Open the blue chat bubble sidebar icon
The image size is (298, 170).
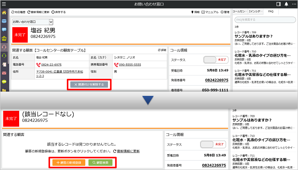click(x=4, y=30)
